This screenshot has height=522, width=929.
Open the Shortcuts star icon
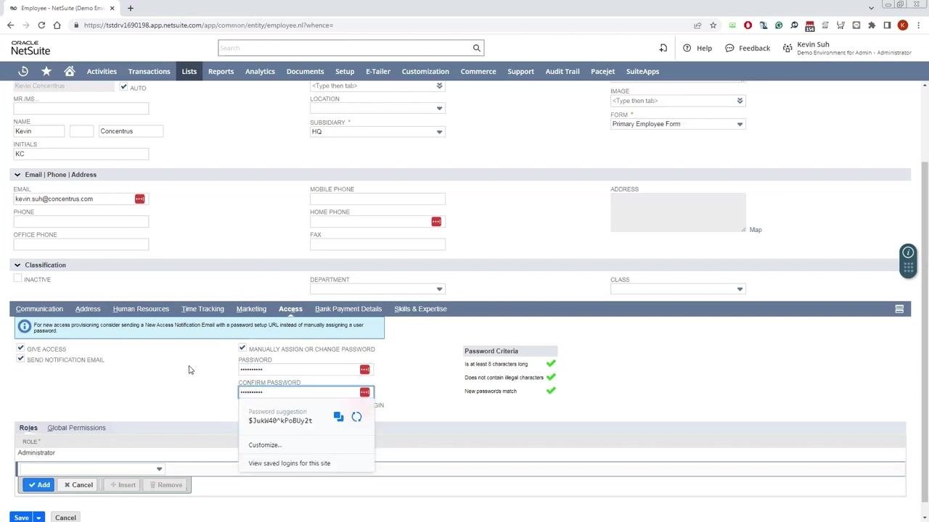click(46, 71)
